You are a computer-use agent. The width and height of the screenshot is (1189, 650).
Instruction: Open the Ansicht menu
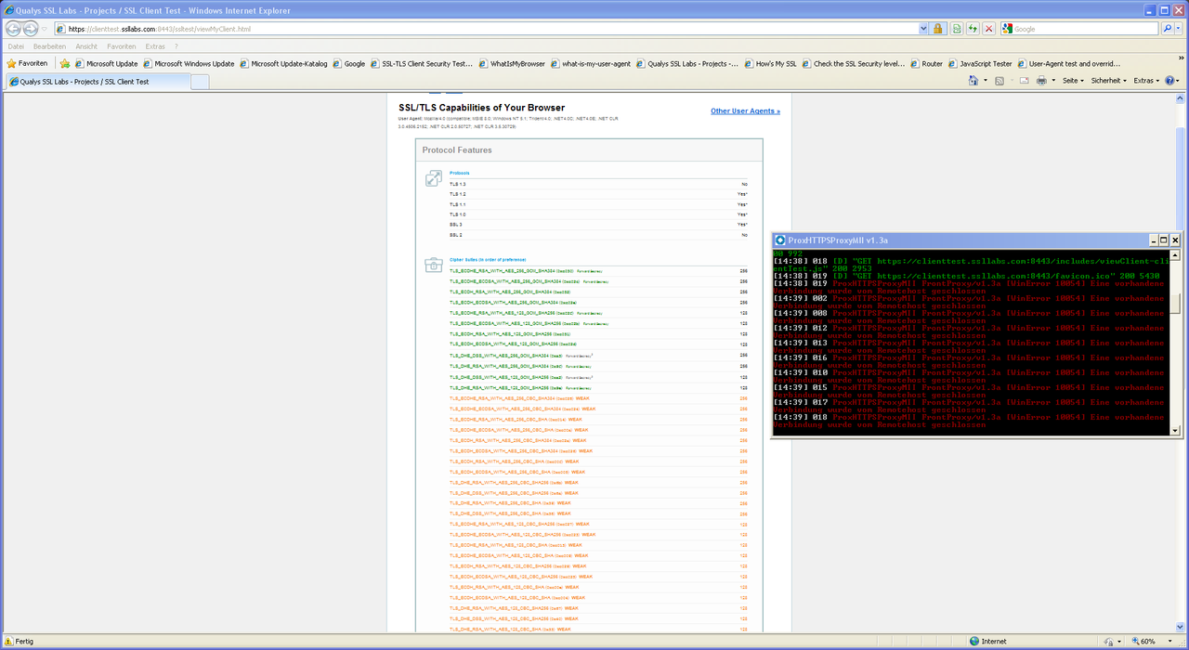tap(86, 46)
